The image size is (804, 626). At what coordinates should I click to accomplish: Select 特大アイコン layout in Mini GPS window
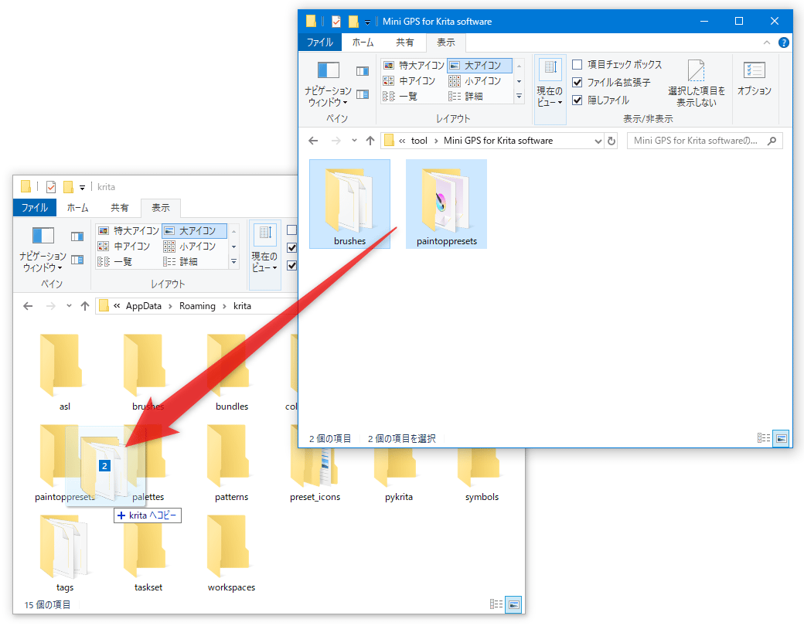point(414,65)
